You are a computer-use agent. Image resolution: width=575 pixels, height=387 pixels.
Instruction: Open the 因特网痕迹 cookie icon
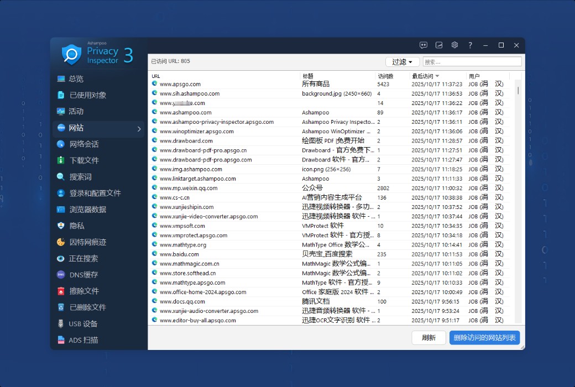[x=61, y=242]
